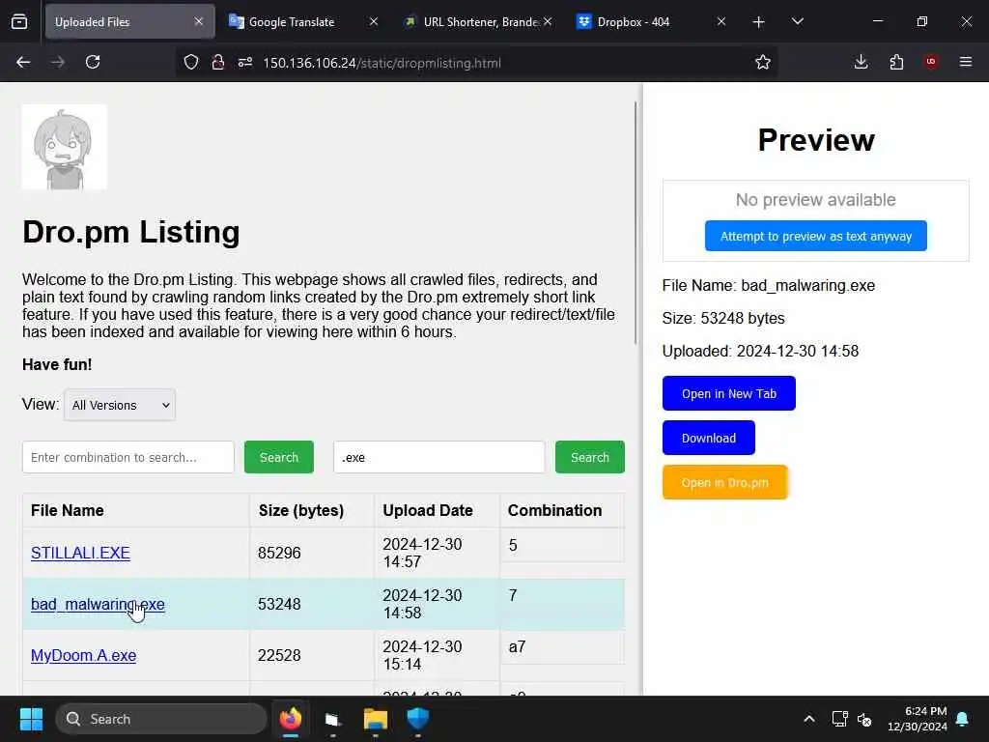
Task: Switch to the URL Shortener tab
Action: click(479, 21)
